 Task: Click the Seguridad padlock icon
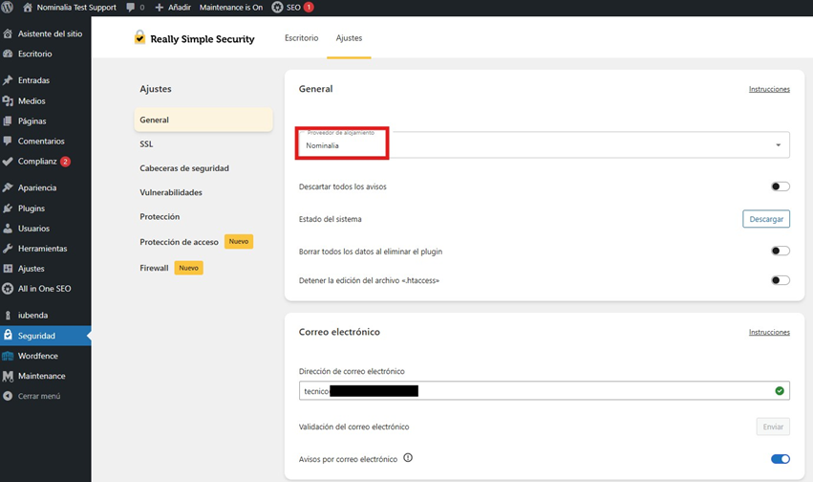tap(8, 335)
